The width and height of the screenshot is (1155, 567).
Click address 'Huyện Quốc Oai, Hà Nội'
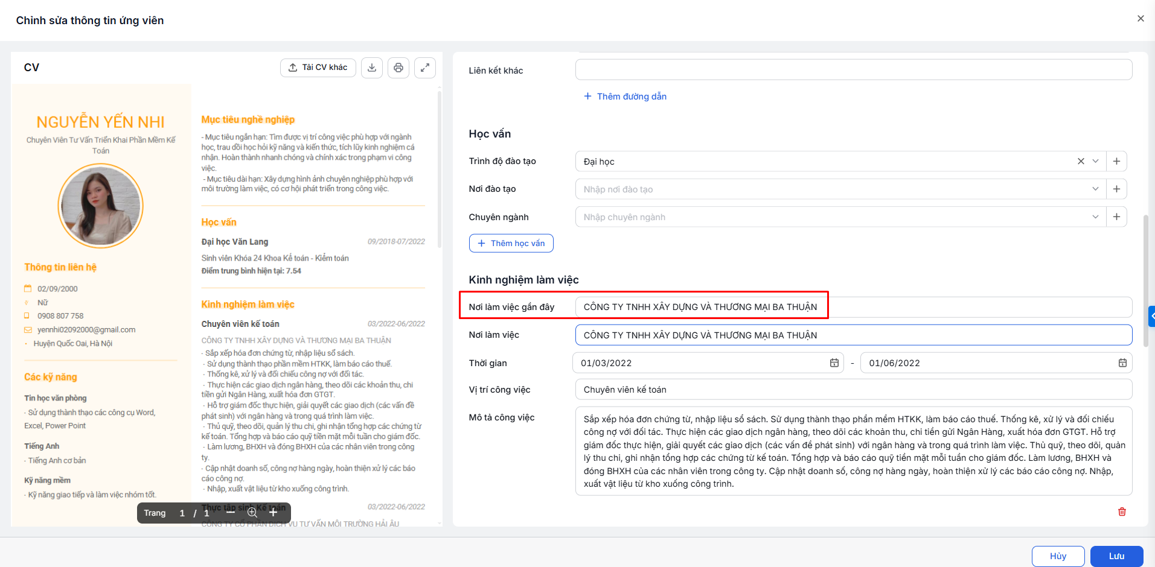coord(73,343)
